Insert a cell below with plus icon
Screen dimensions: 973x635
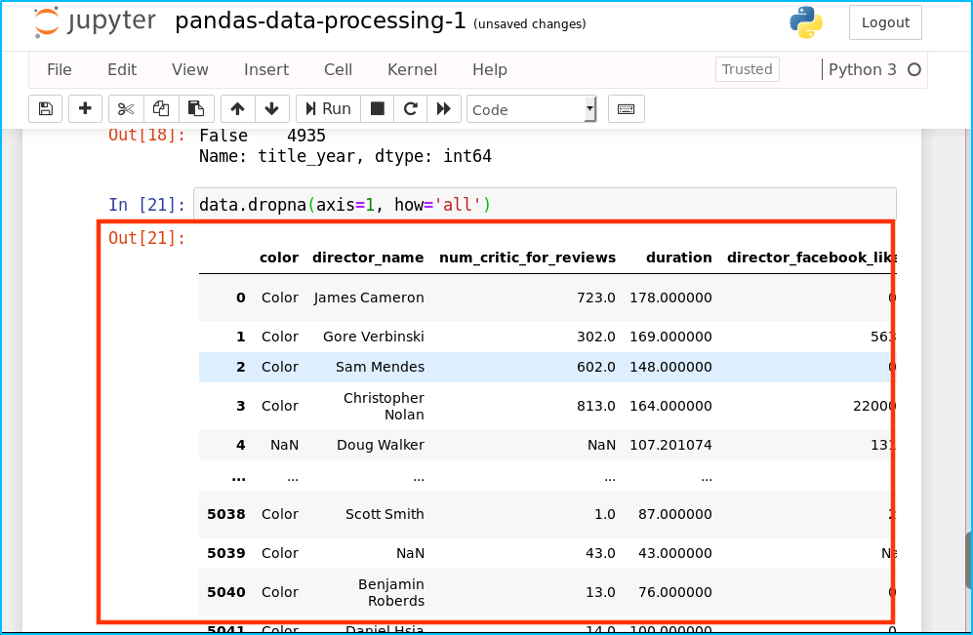point(85,109)
